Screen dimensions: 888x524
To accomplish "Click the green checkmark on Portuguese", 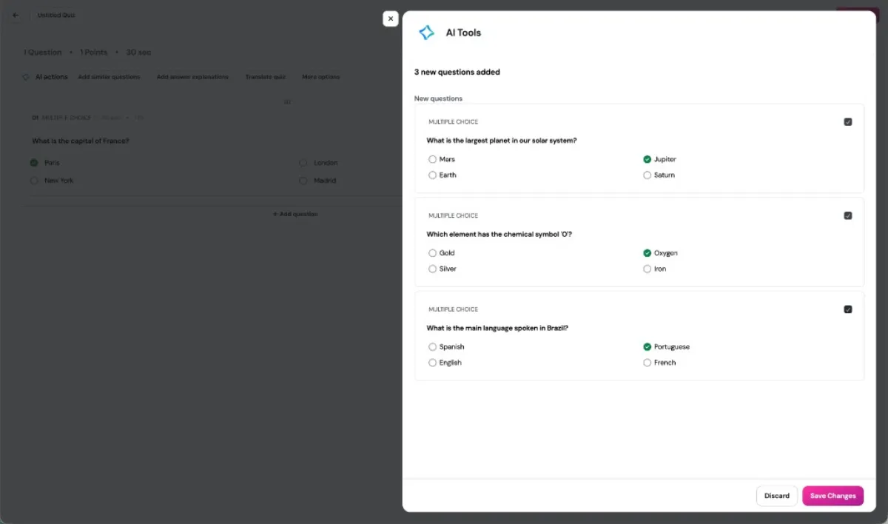I will [x=647, y=346].
